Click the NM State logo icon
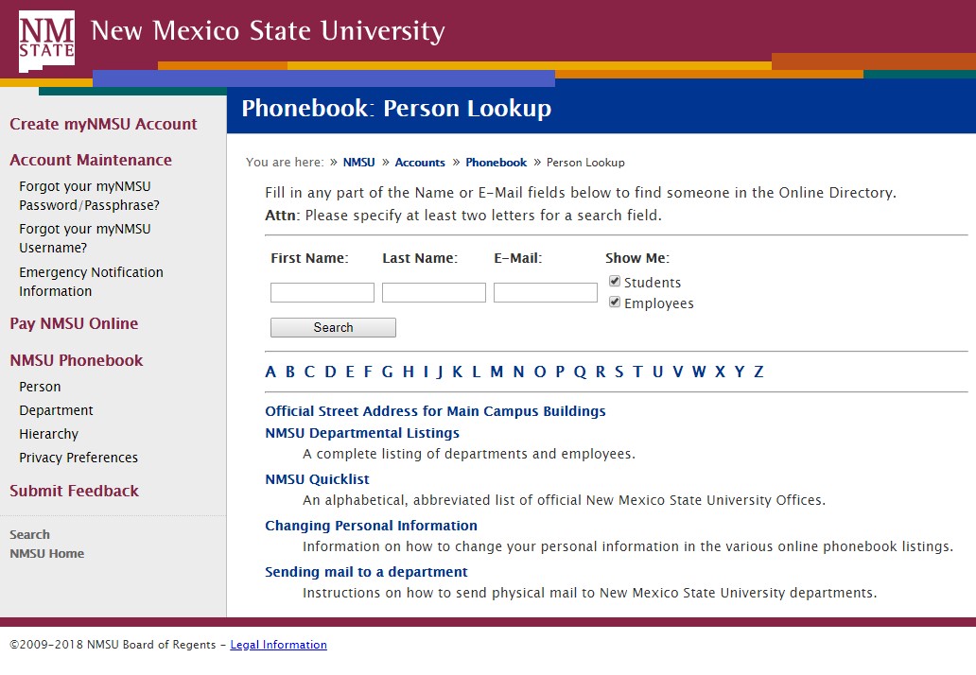The width and height of the screenshot is (976, 675). click(46, 41)
